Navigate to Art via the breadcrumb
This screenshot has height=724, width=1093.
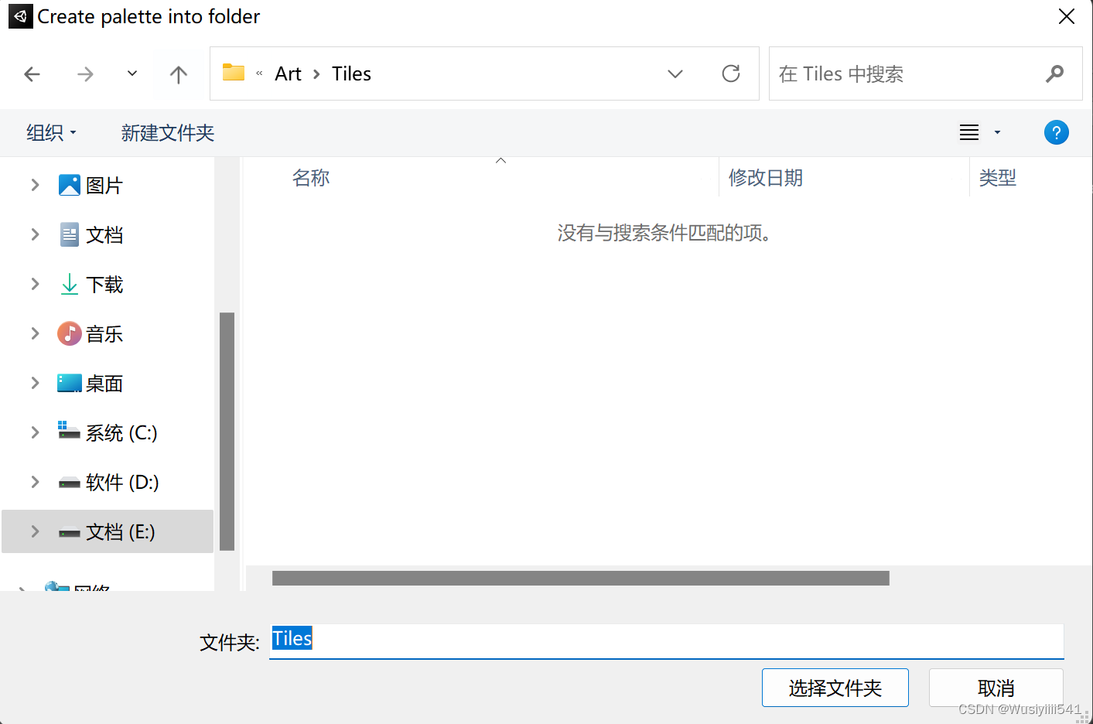(287, 73)
